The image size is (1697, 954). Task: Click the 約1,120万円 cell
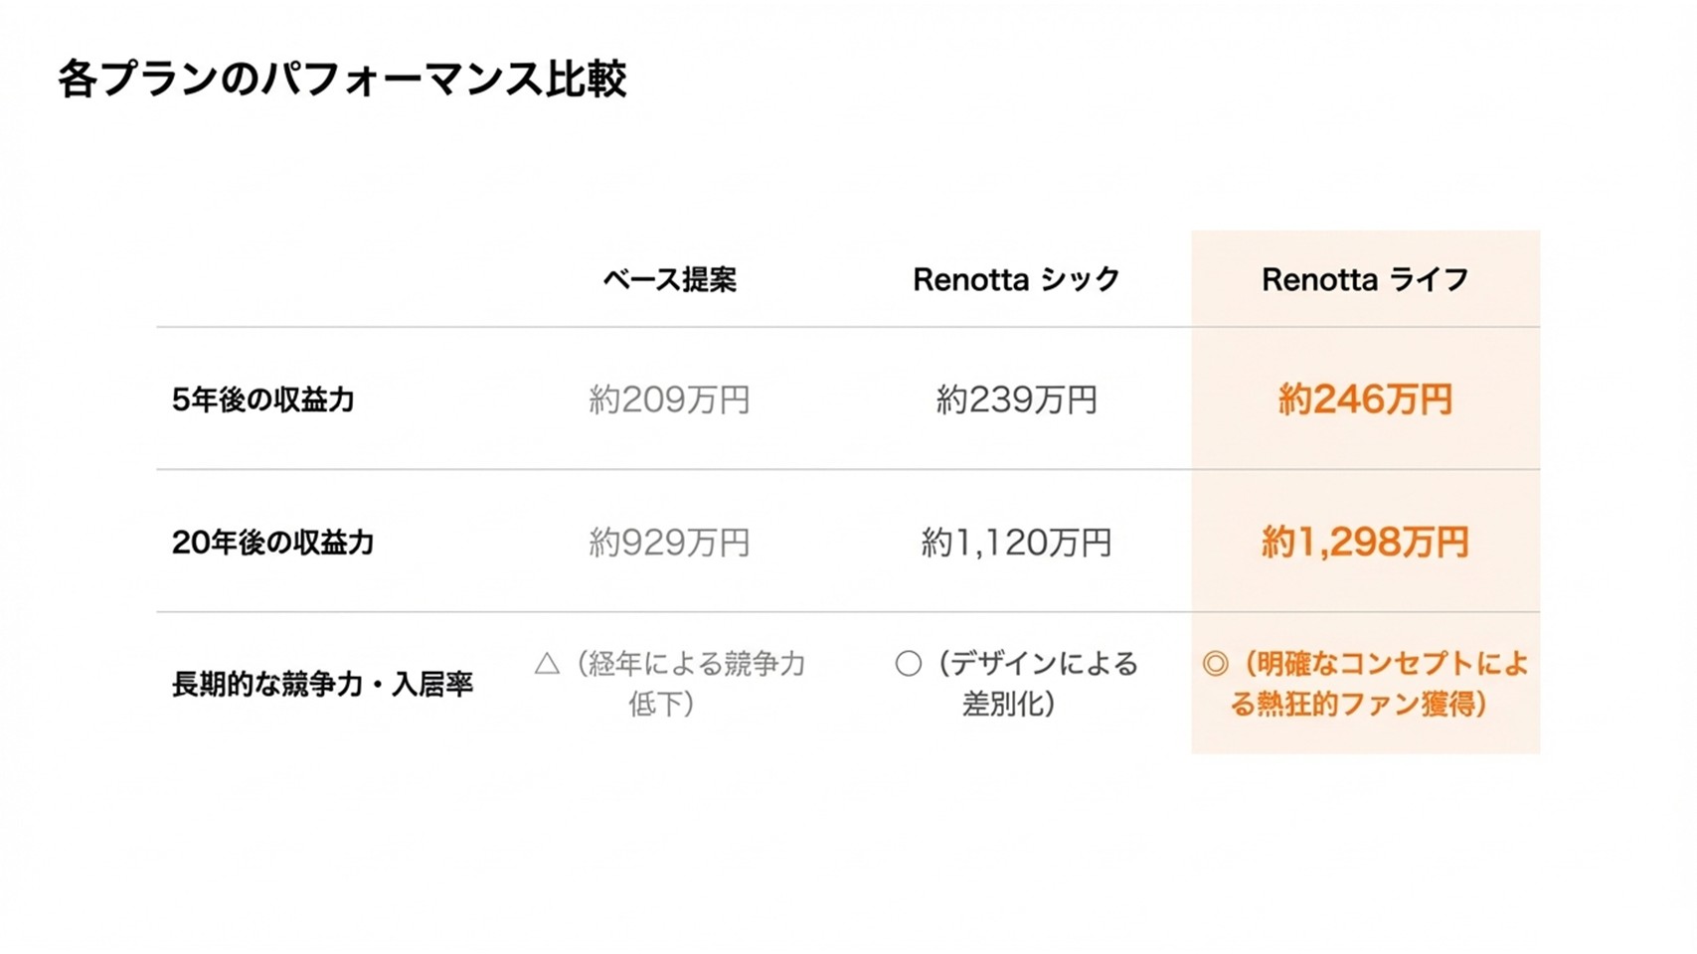[1016, 543]
